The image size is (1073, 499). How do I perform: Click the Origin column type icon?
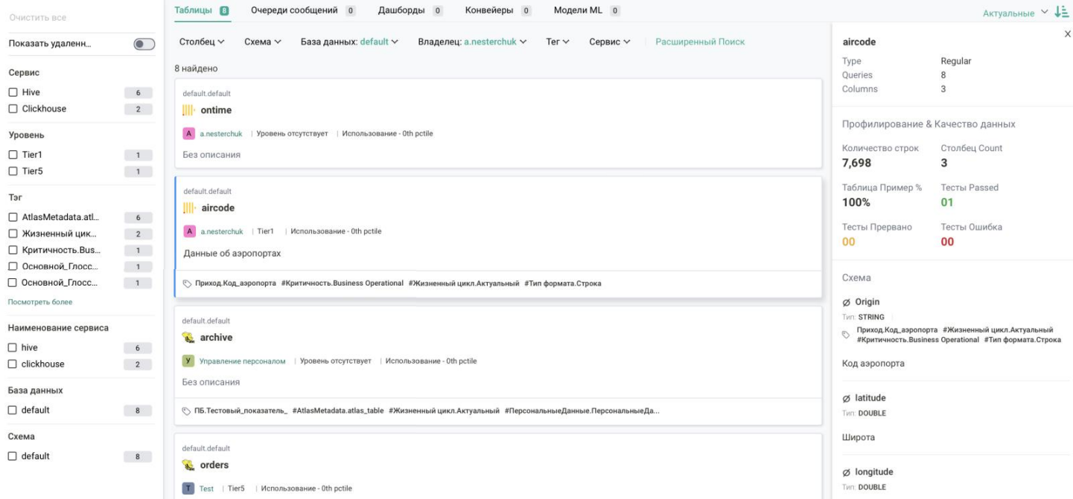(846, 302)
